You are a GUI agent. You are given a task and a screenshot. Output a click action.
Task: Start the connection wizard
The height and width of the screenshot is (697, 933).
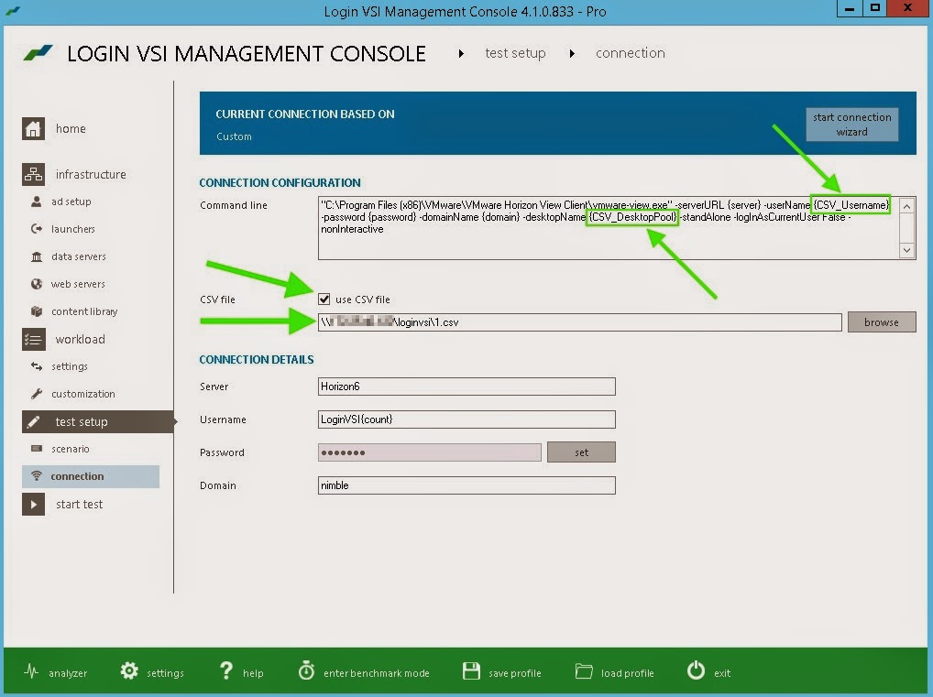(851, 125)
